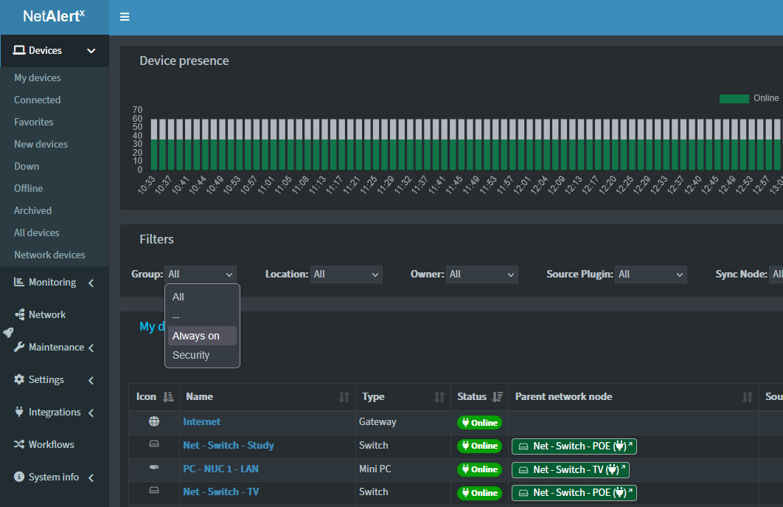The width and height of the screenshot is (783, 507).
Task: Click the Name column sort arrows
Action: pos(344,397)
